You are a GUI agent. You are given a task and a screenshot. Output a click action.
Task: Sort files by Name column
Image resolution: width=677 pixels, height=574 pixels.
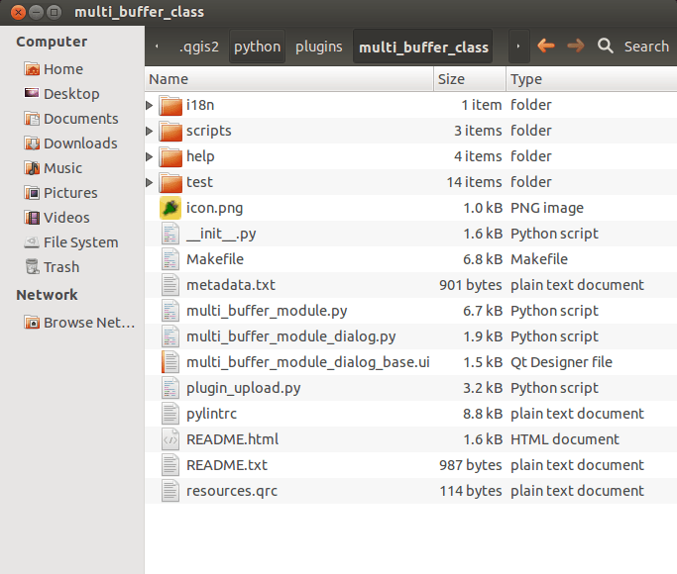(x=288, y=79)
